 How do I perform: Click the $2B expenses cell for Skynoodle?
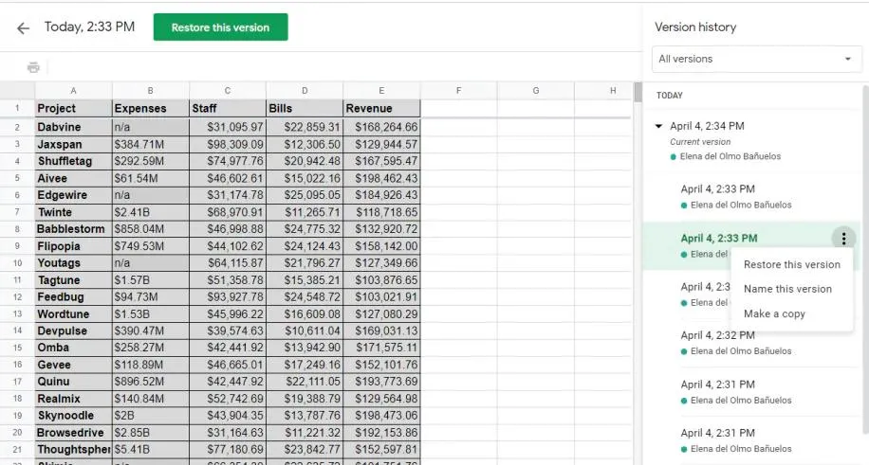pos(150,416)
